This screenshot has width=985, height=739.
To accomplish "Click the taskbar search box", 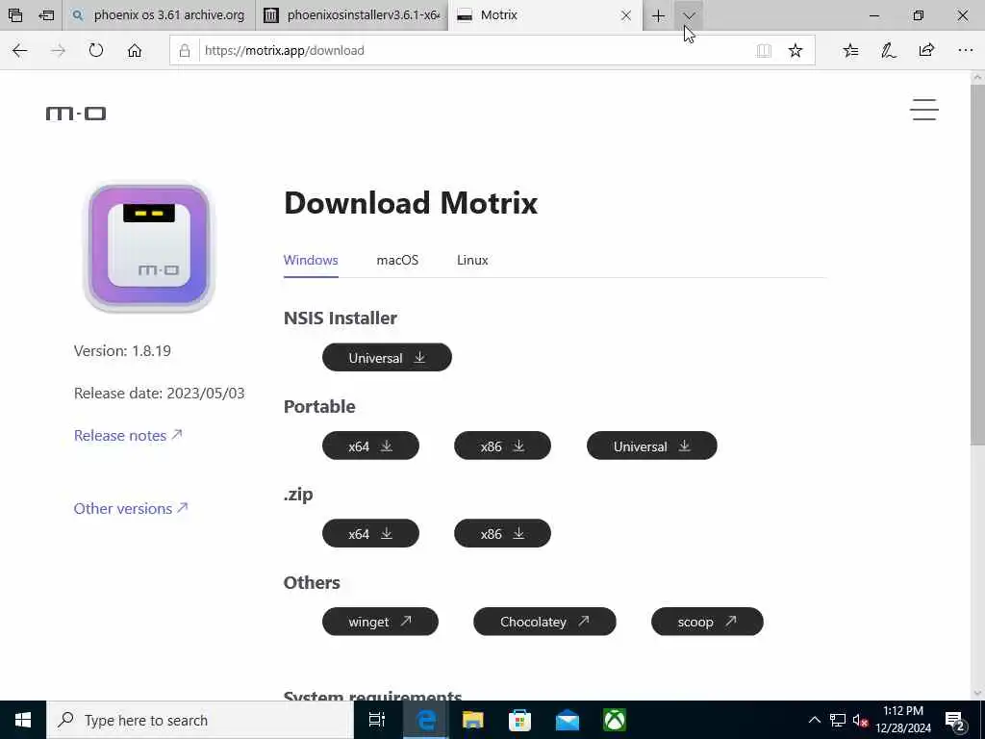I will [200, 720].
